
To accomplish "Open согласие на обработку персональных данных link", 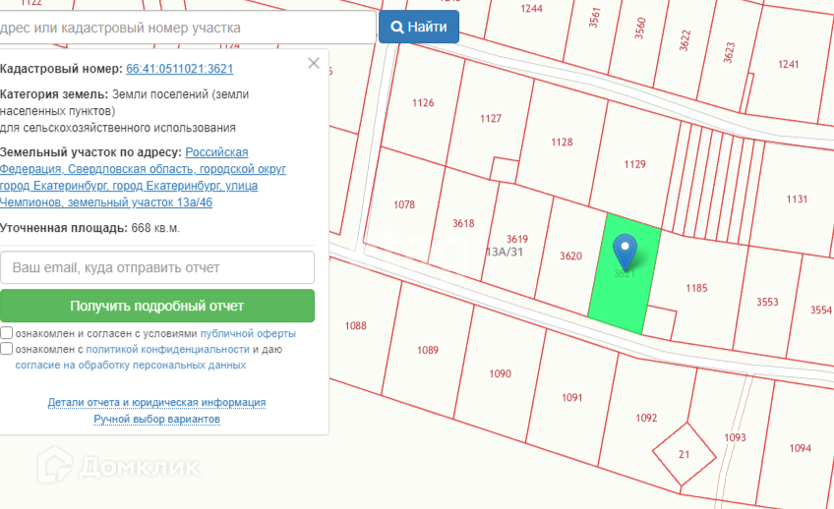I will pyautogui.click(x=130, y=365).
